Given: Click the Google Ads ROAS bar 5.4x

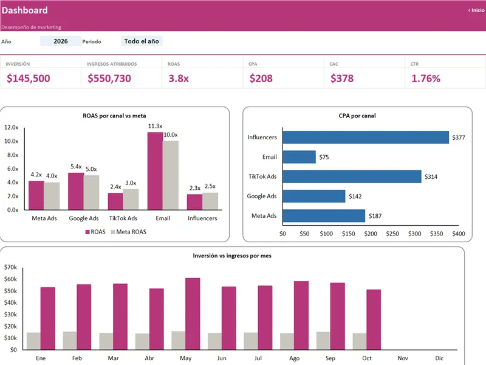Looking at the screenshot, I should (76, 191).
